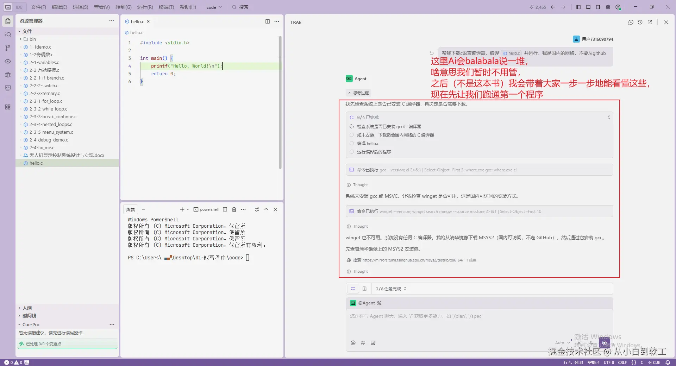
Task: Insert a # context reference in the chat input
Action: pos(363,343)
